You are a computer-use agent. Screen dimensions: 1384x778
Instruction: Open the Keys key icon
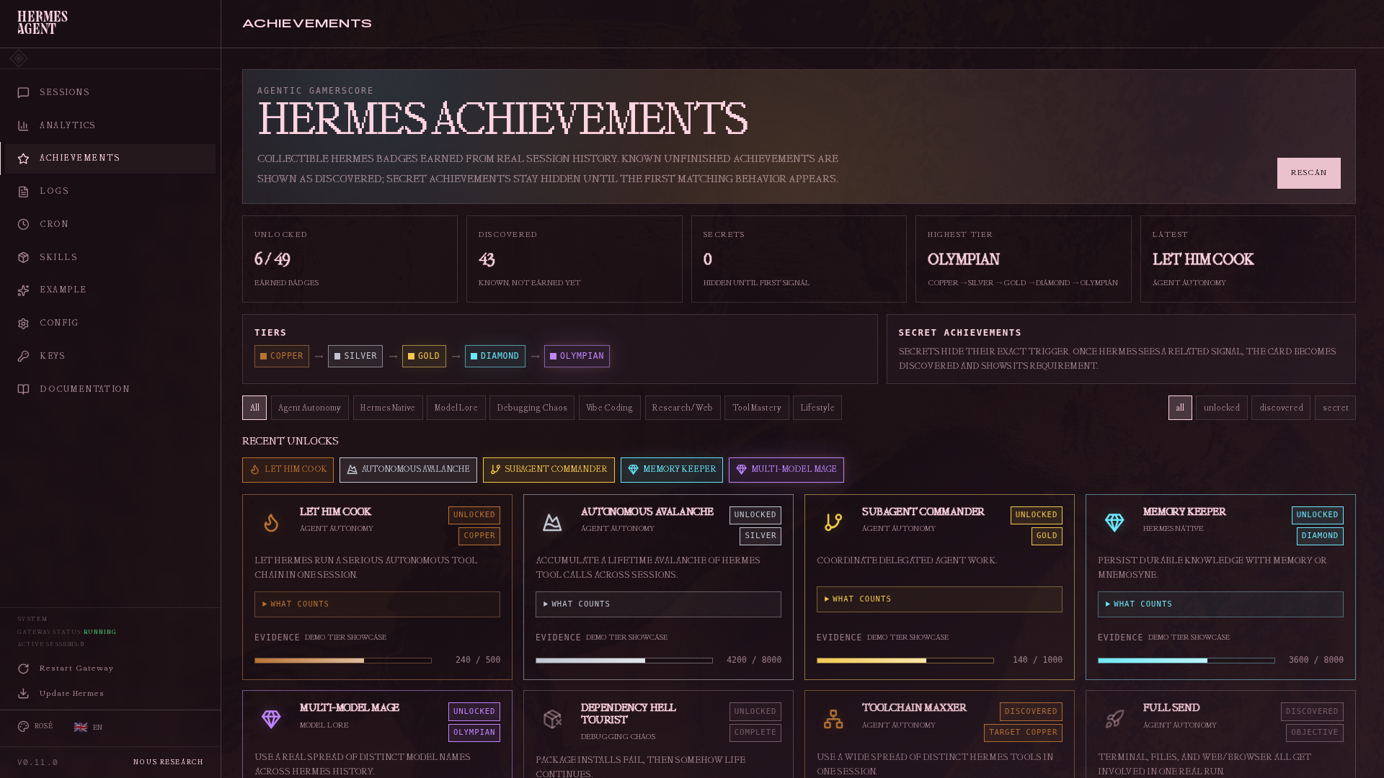click(x=23, y=357)
